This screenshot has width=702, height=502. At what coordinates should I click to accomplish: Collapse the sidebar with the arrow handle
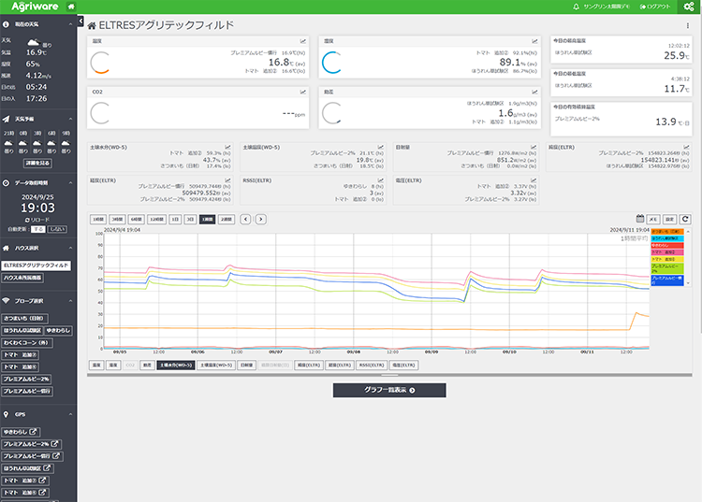(x=80, y=21)
